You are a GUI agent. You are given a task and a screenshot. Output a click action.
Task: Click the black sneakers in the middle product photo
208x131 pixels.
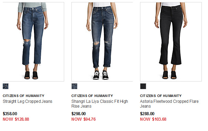[101, 75]
